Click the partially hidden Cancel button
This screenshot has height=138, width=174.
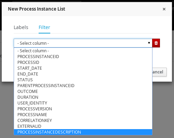click(159, 72)
